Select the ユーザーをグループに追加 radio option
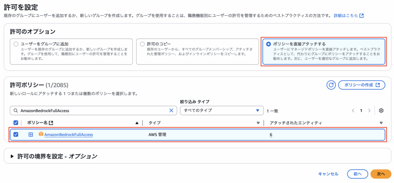The image size is (394, 183). click(16, 44)
